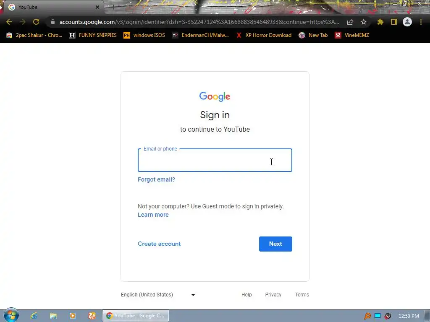Click the address bar URL

[x=199, y=22]
